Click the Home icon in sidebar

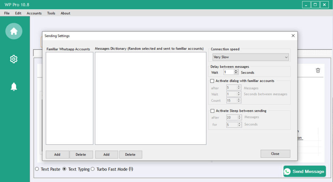(x=14, y=31)
